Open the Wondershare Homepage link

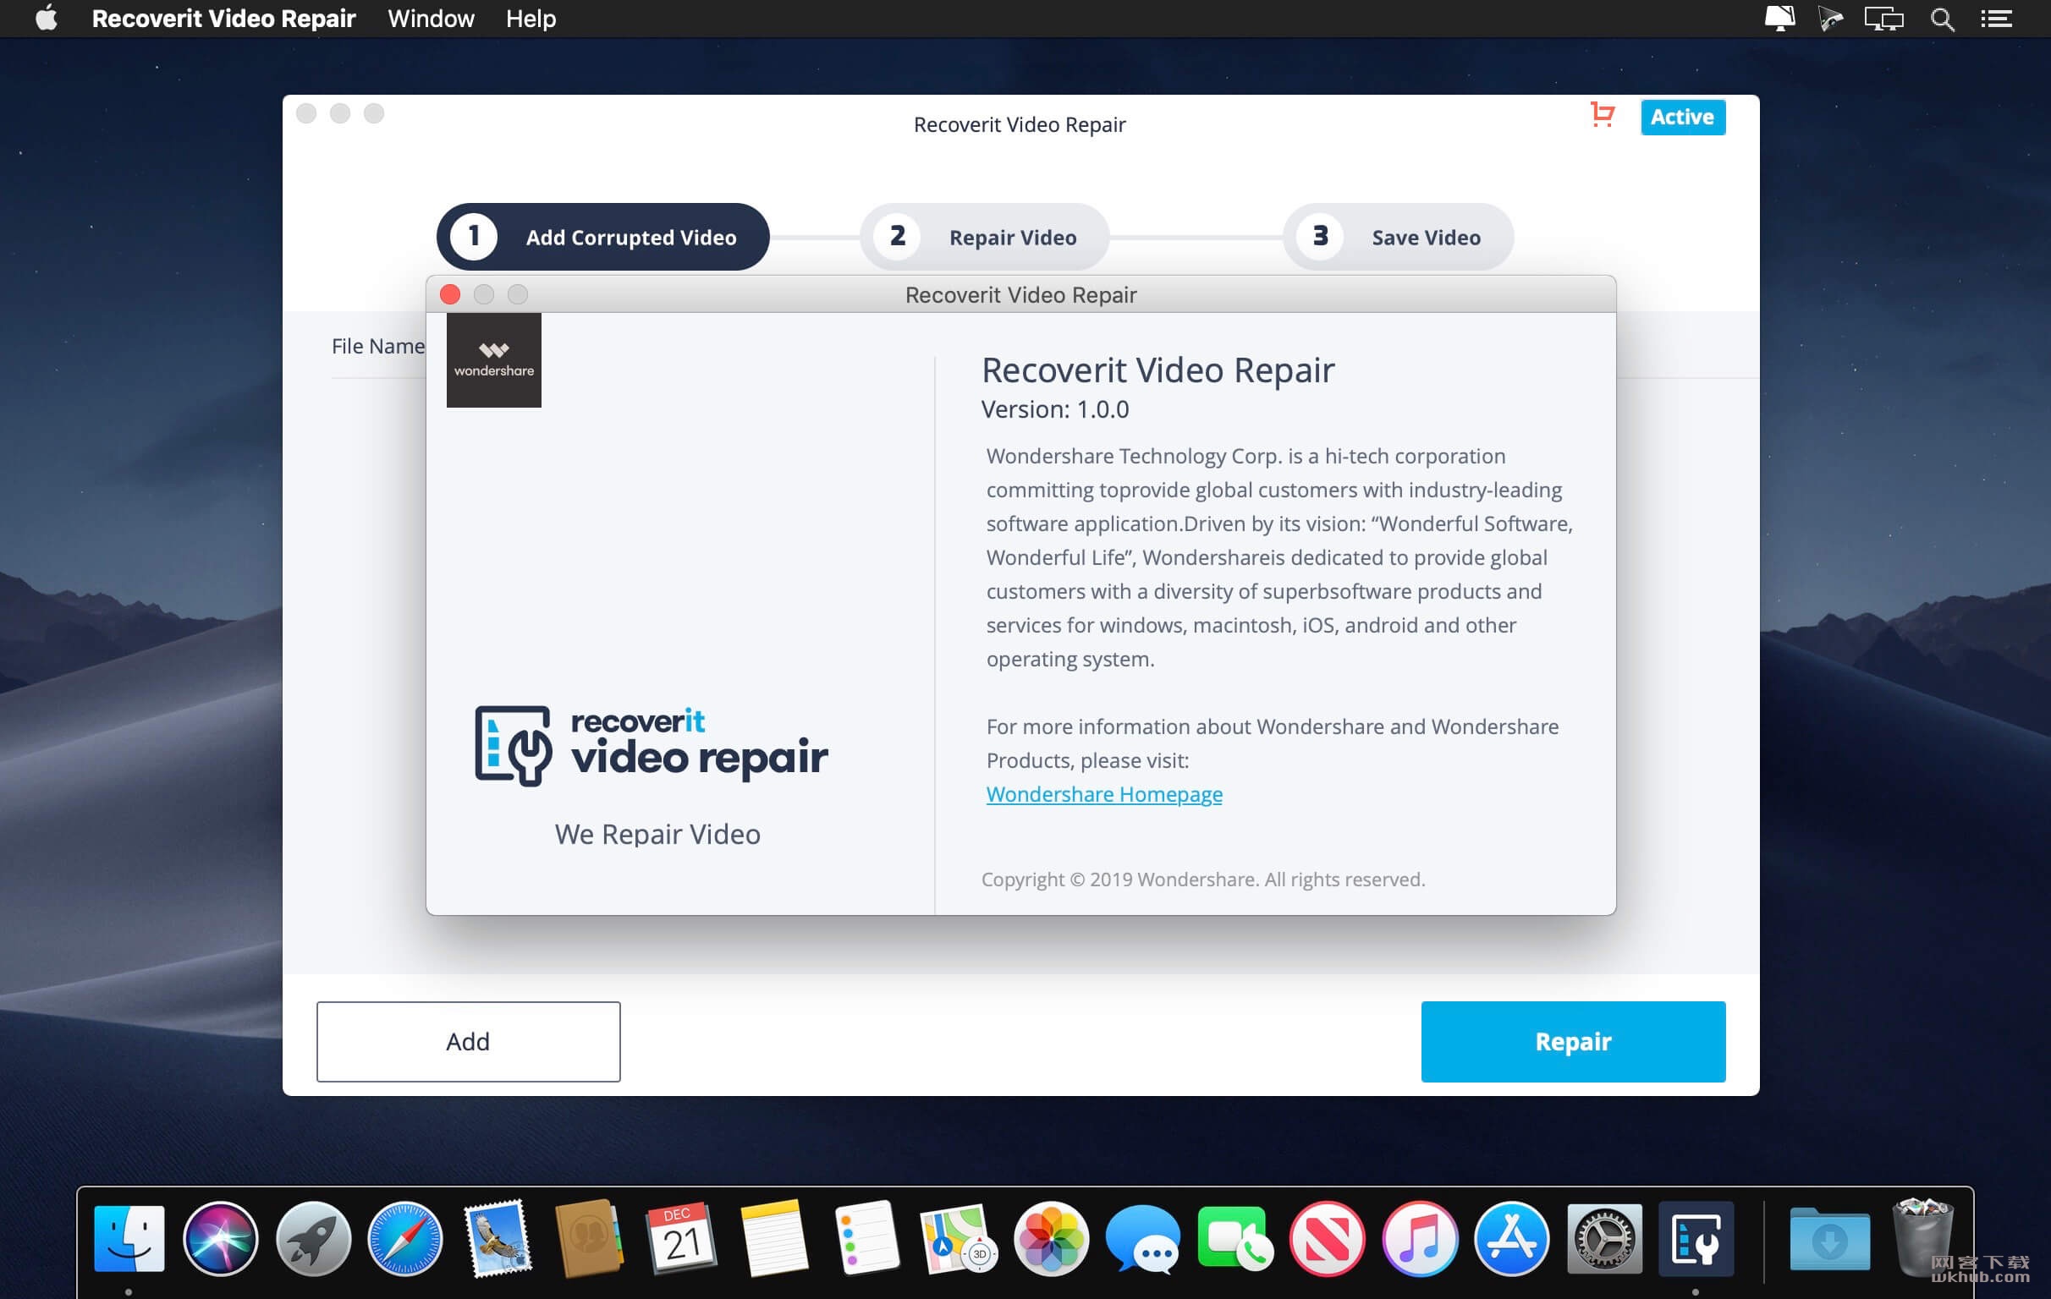[1104, 793]
